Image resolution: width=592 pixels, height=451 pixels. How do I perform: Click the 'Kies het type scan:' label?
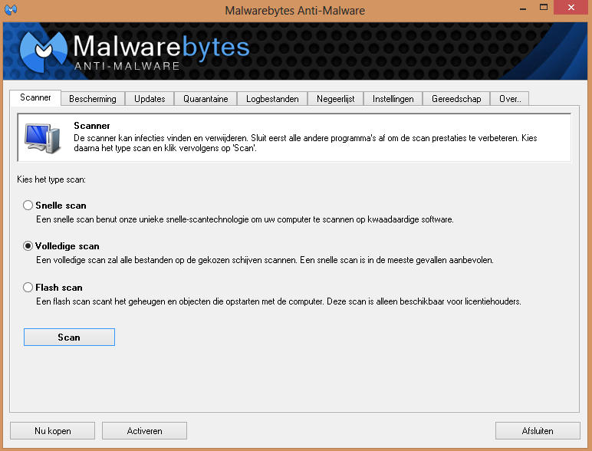point(51,179)
